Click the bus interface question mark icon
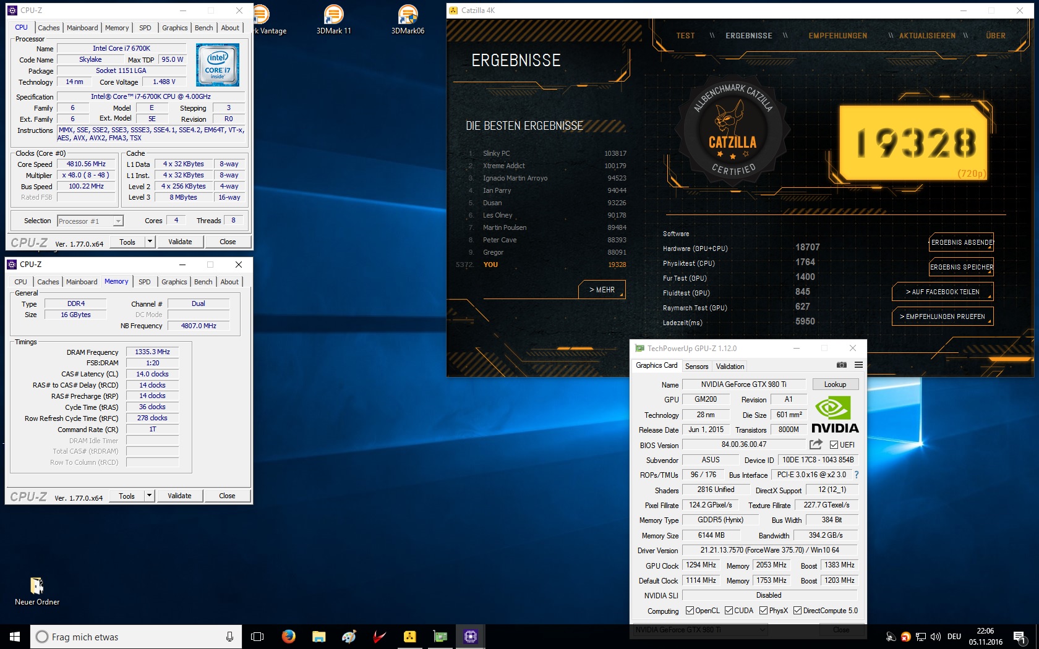The width and height of the screenshot is (1039, 649). tap(857, 475)
